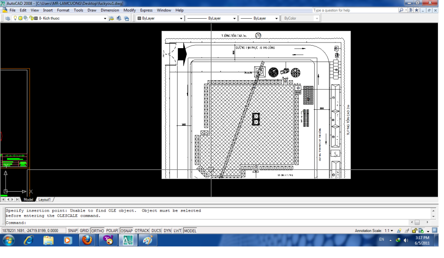The height and width of the screenshot is (258, 444).
Task: Open the Modify menu
Action: click(129, 10)
